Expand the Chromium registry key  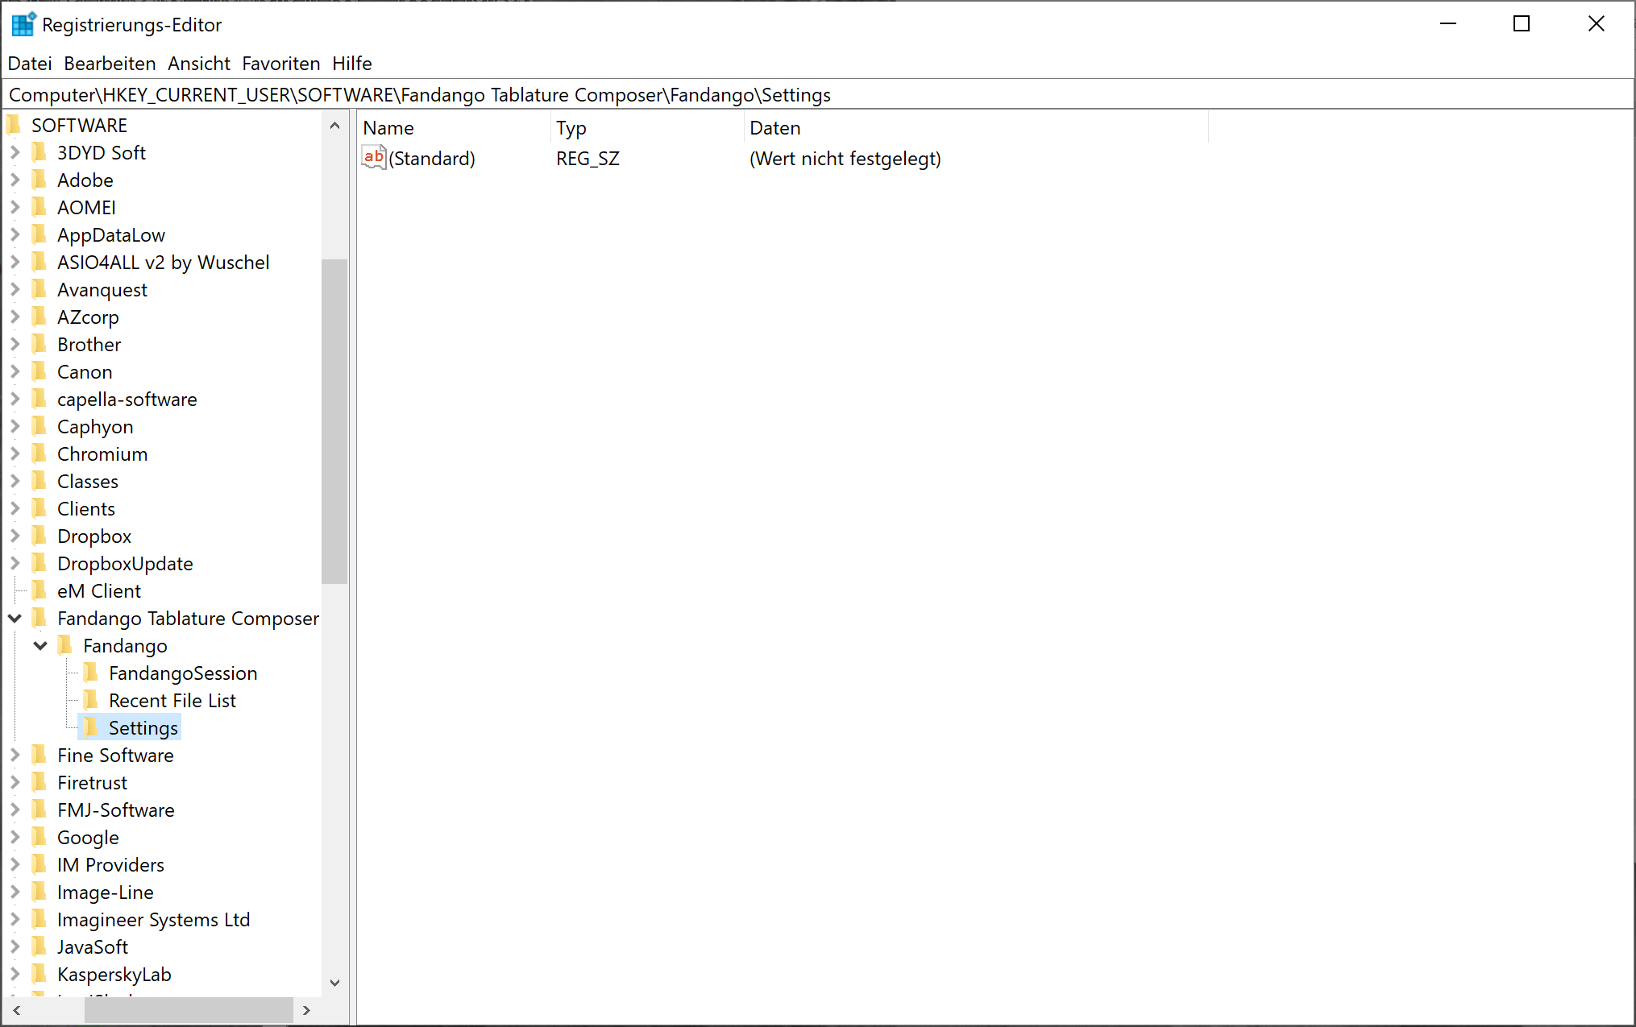[15, 453]
